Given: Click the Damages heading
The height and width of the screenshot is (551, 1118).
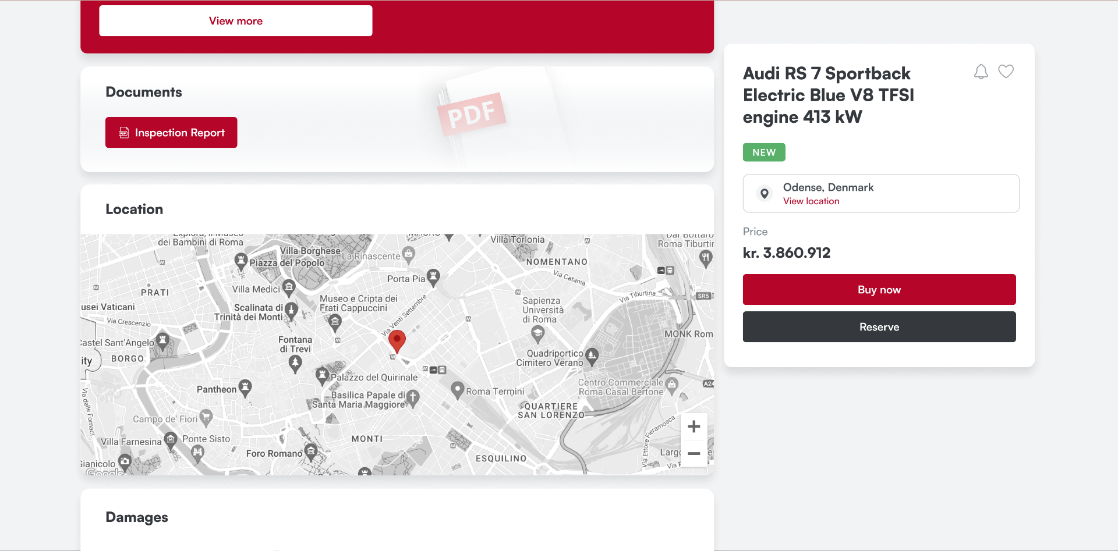Looking at the screenshot, I should coord(137,517).
